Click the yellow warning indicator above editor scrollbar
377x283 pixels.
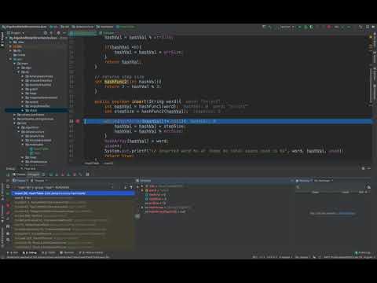(x=371, y=37)
